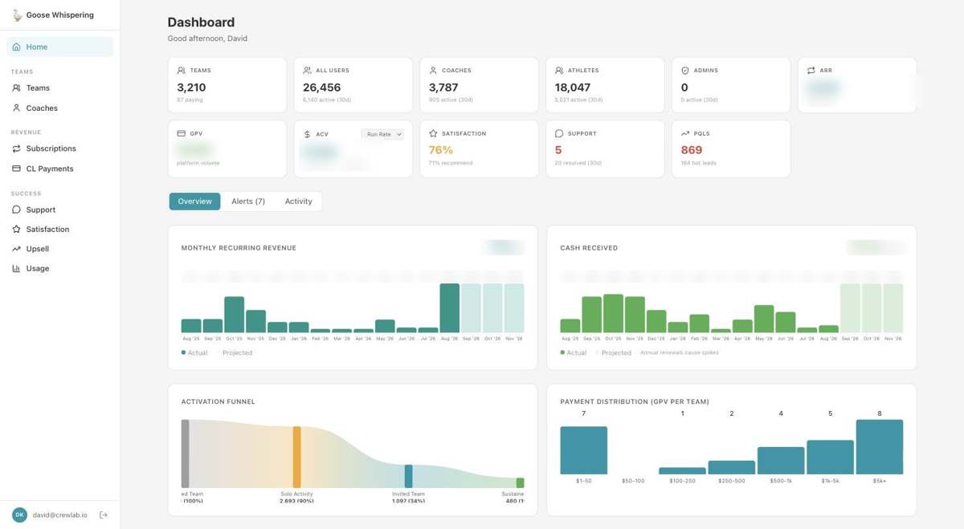
Task: Click the Satisfaction star sidebar icon
Action: 17,229
